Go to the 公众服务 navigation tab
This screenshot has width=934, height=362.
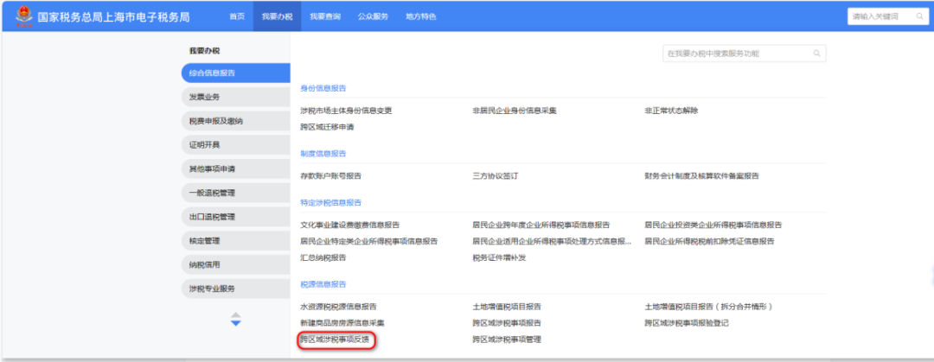[373, 16]
